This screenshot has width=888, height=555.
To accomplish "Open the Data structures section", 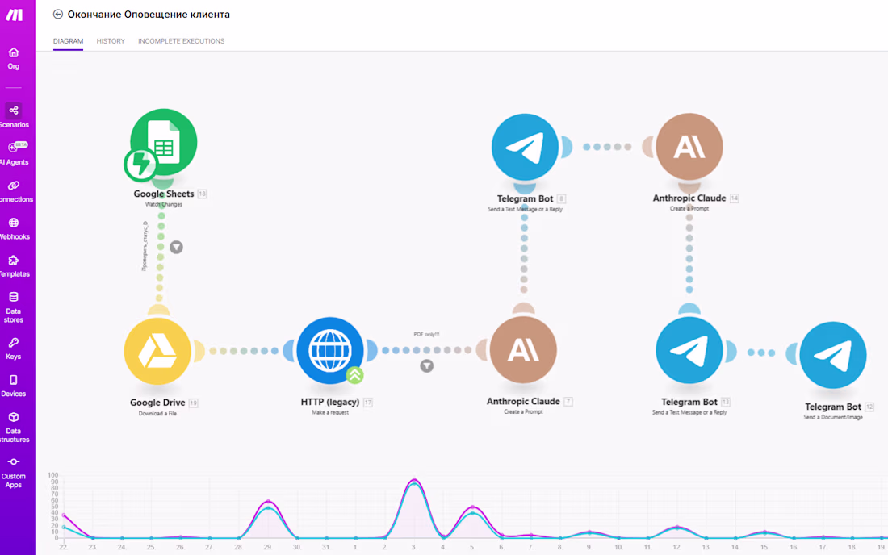I will click(x=14, y=428).
